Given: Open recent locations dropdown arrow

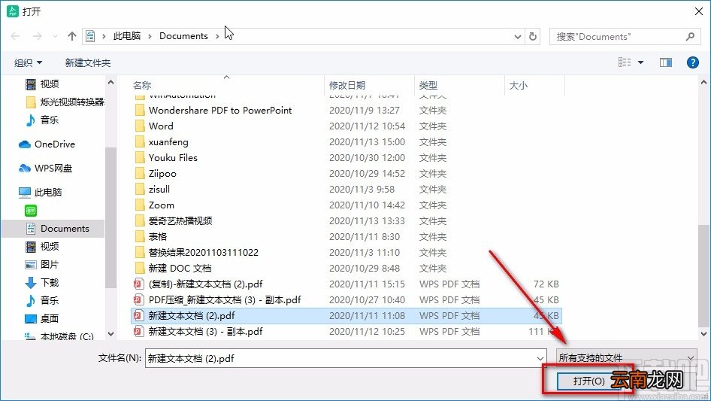Looking at the screenshot, I should pyautogui.click(x=55, y=36).
